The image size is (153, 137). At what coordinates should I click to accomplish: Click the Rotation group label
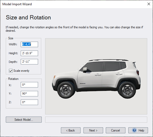click(x=13, y=79)
